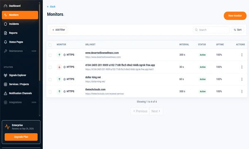Click the Search input field
249x149 pixels.
[211, 30]
